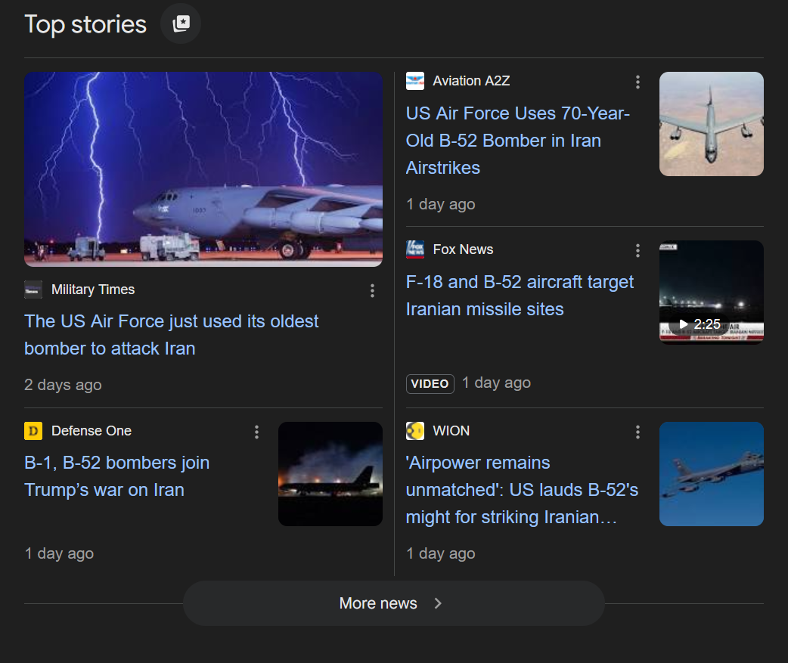Play the Fox News 2:25 video
The width and height of the screenshot is (788, 663).
(711, 293)
